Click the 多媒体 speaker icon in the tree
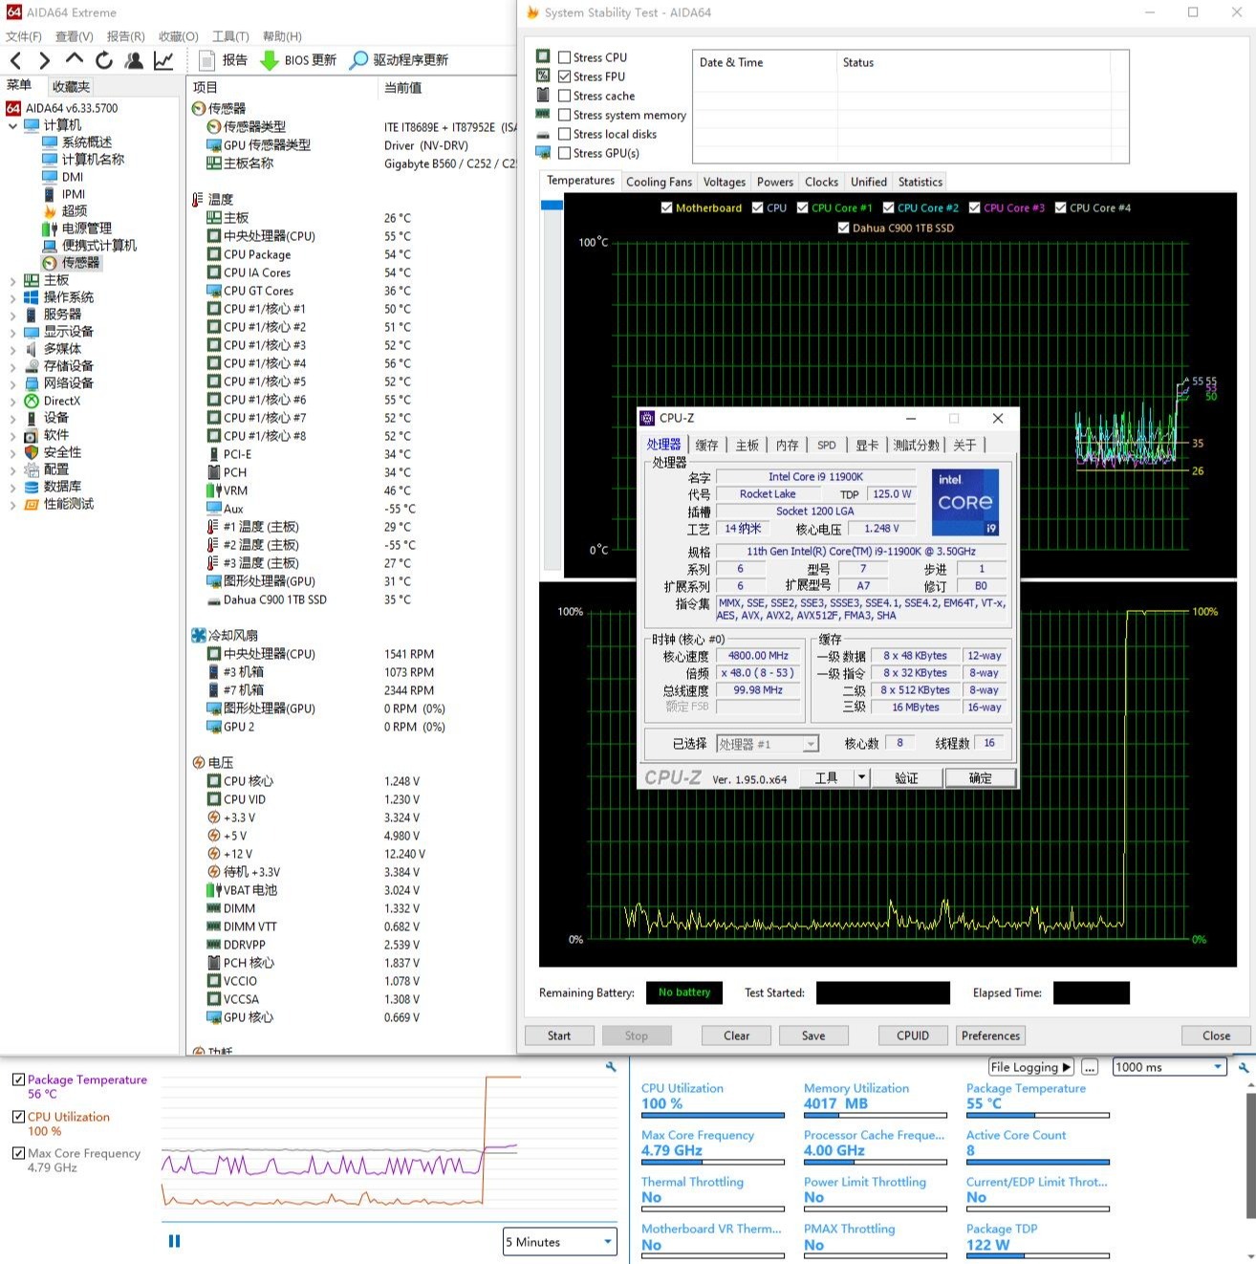The image size is (1256, 1264). (x=32, y=349)
